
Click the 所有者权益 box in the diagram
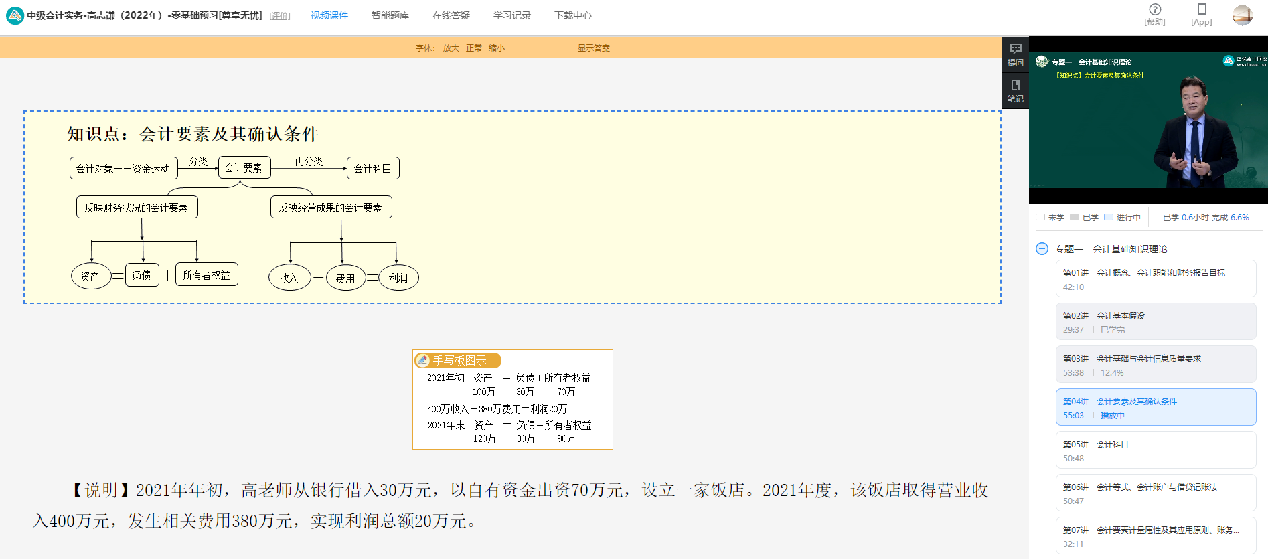[x=207, y=274]
